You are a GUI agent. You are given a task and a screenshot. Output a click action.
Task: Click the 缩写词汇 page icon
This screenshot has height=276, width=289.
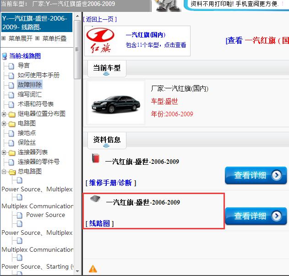click(x=11, y=95)
